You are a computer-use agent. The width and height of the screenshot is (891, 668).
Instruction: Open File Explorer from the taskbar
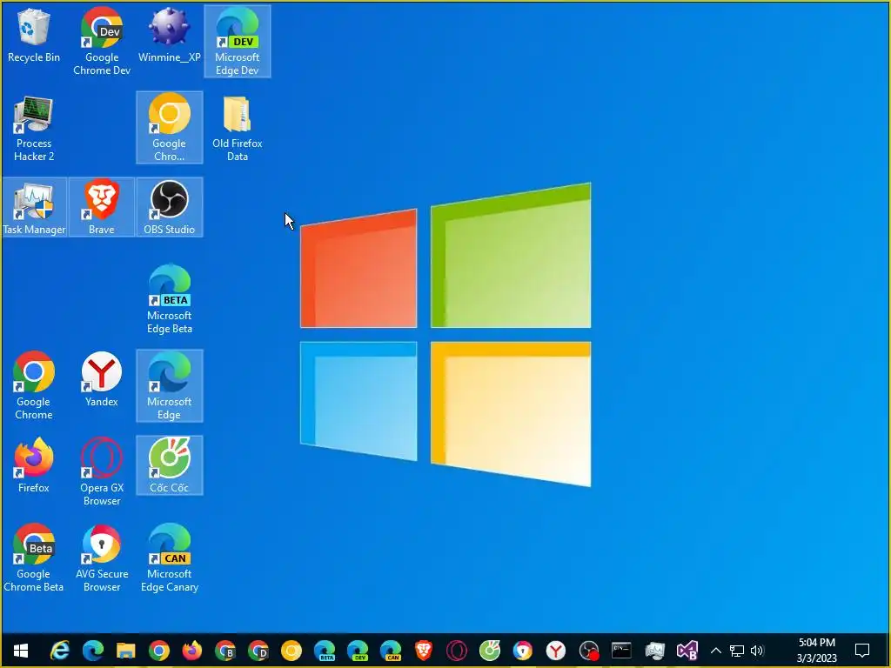126,651
